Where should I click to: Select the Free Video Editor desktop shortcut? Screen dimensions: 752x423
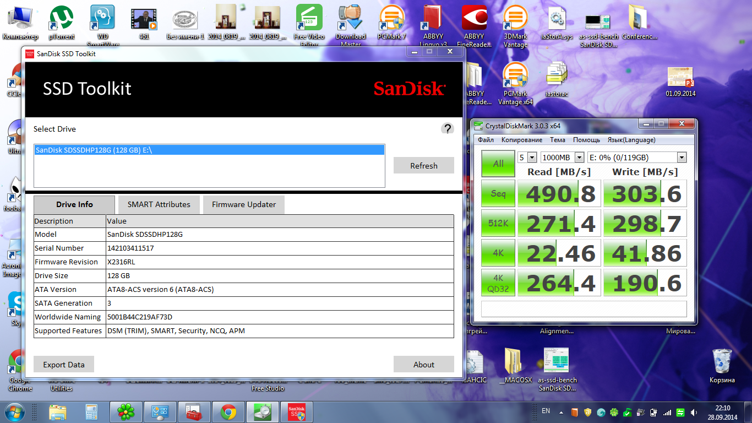point(309,26)
